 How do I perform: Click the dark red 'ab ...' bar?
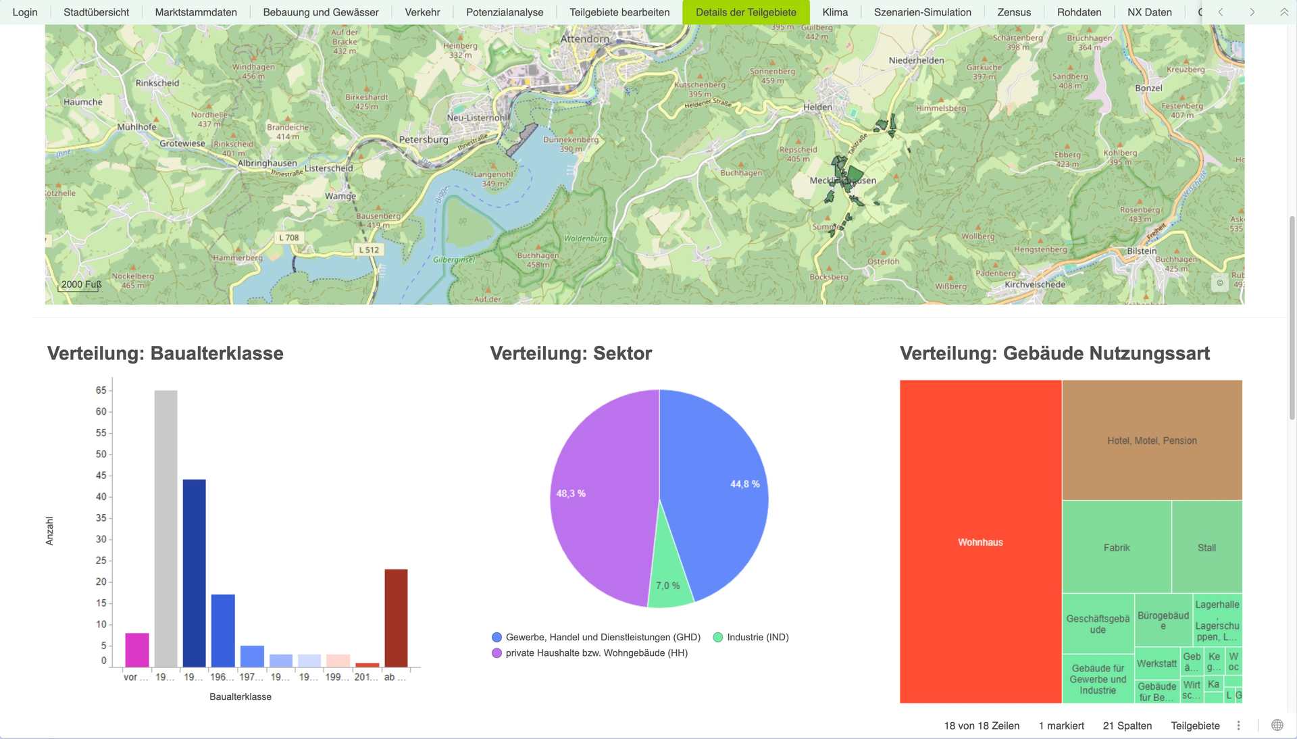396,618
